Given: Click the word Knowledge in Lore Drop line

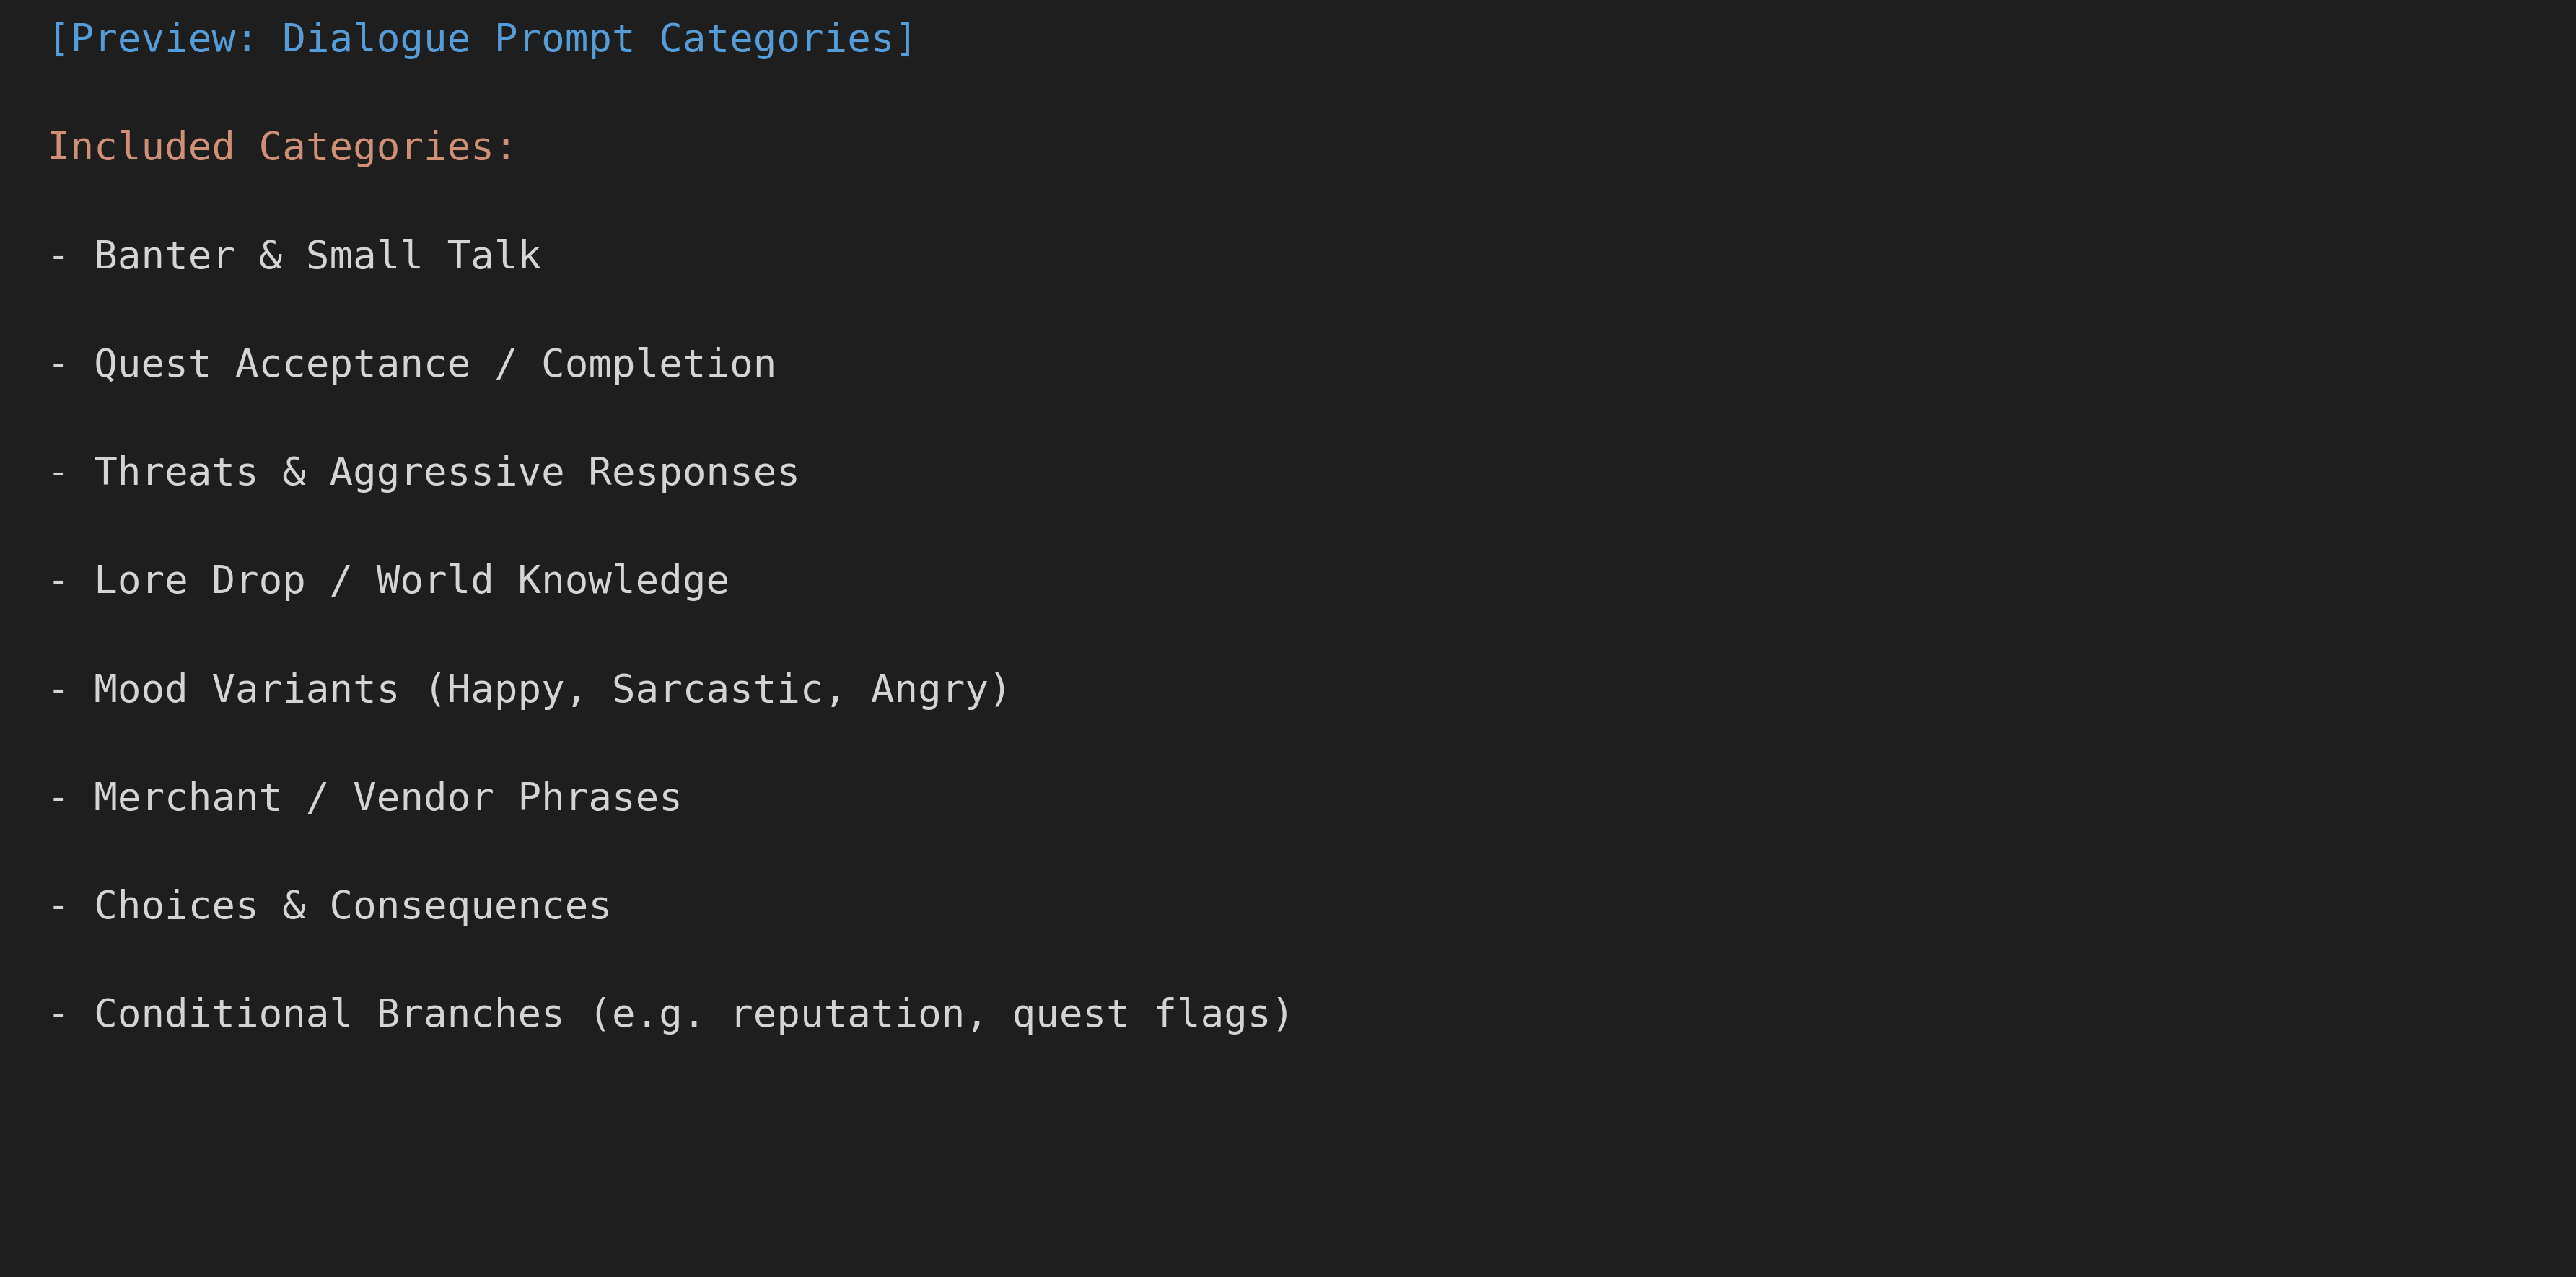Looking at the screenshot, I should [x=623, y=580].
